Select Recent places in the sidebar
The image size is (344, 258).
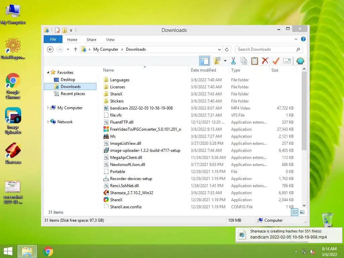(73, 94)
